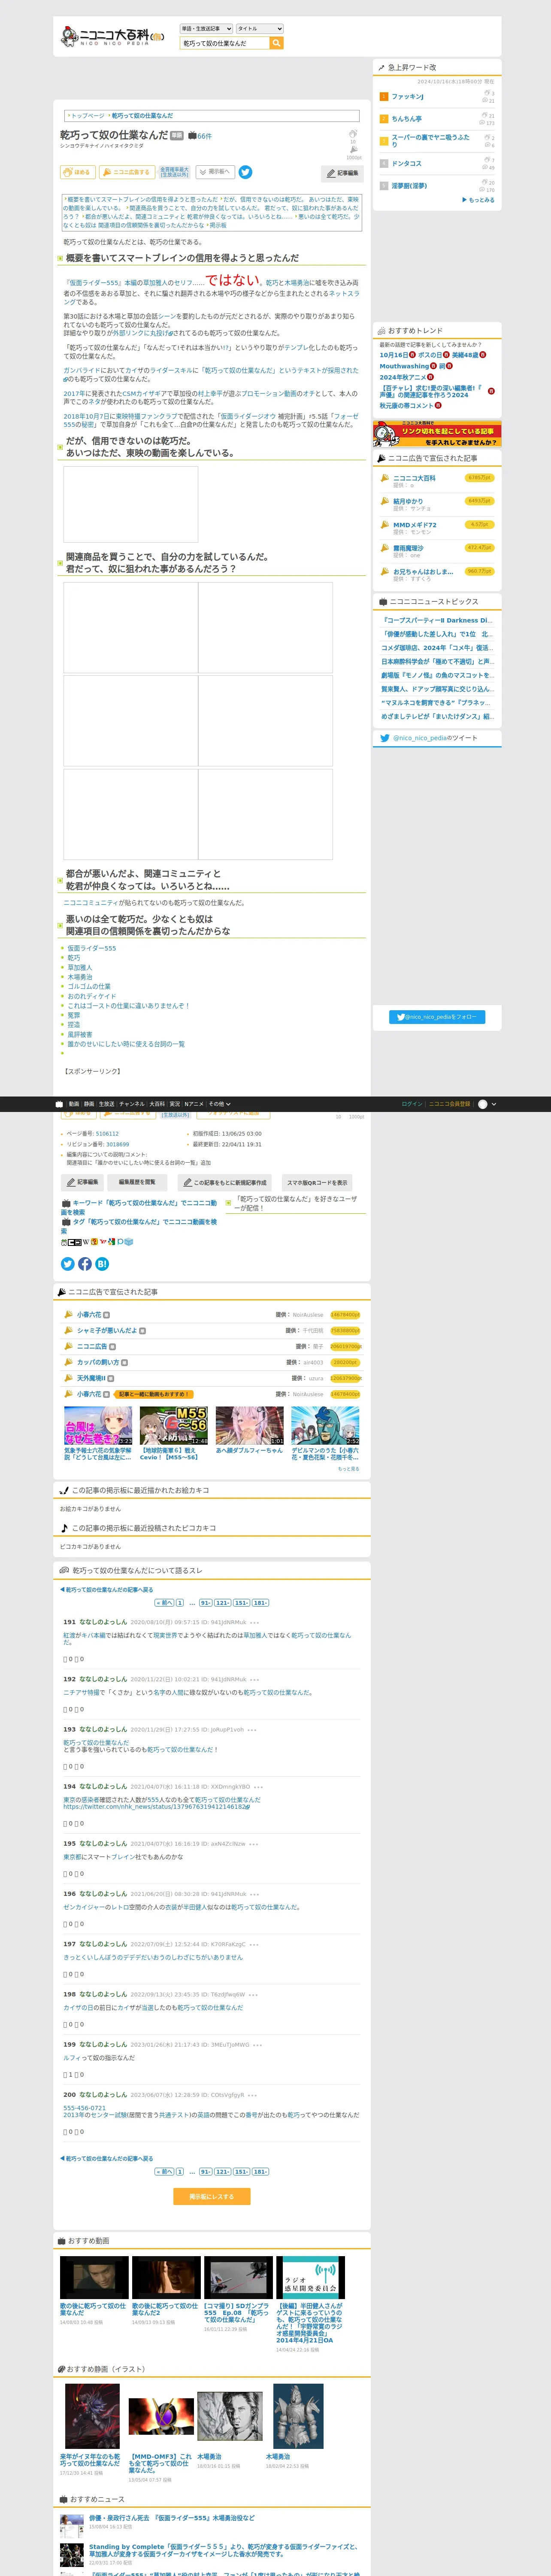Open the 単語・生放送記事 search category dropdown
This screenshot has width=551, height=2576.
tap(206, 29)
